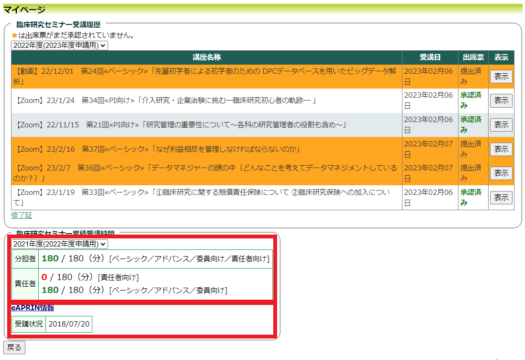Click the マイページ page heading
Image resolution: width=525 pixels, height=360 pixels.
[x=24, y=10]
